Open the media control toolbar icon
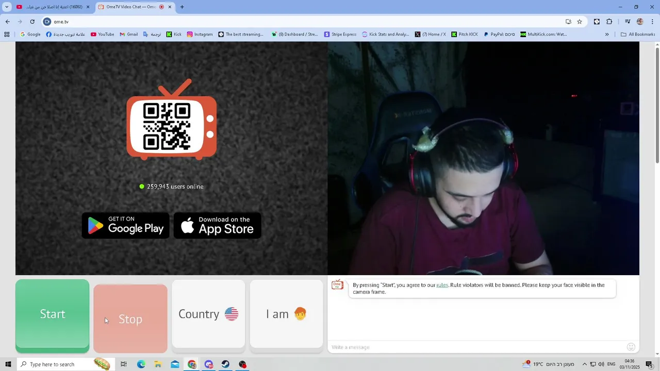 (628, 22)
